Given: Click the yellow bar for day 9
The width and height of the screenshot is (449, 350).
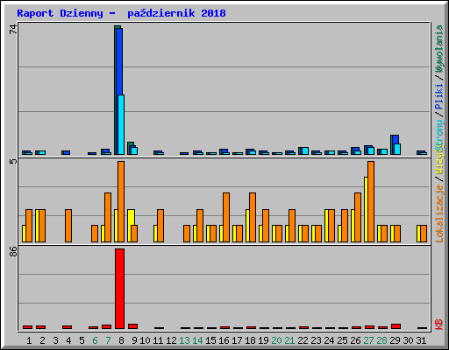Looking at the screenshot, I should click(132, 217).
